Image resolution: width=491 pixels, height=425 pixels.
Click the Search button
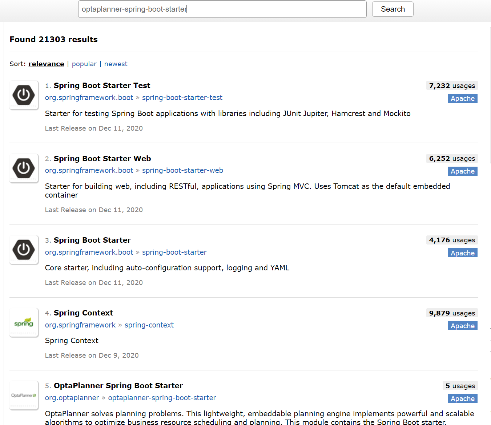coord(393,9)
